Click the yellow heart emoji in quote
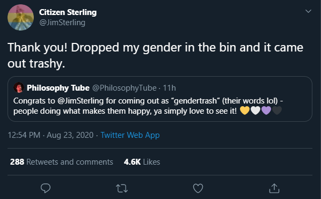The image size is (321, 199). 245,110
